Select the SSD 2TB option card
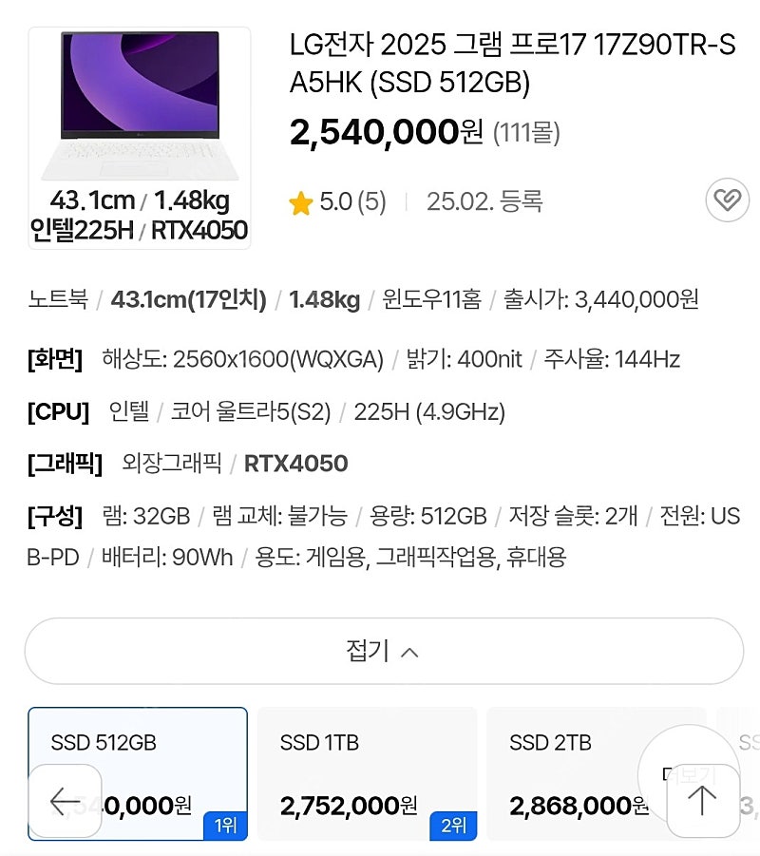Viewport: 760px width, 856px height. (597, 773)
